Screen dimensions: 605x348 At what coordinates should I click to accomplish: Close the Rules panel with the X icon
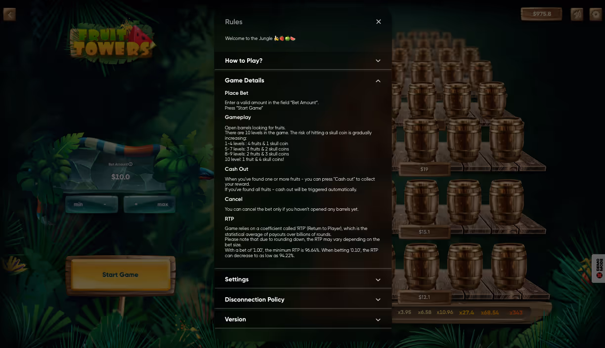click(x=379, y=22)
